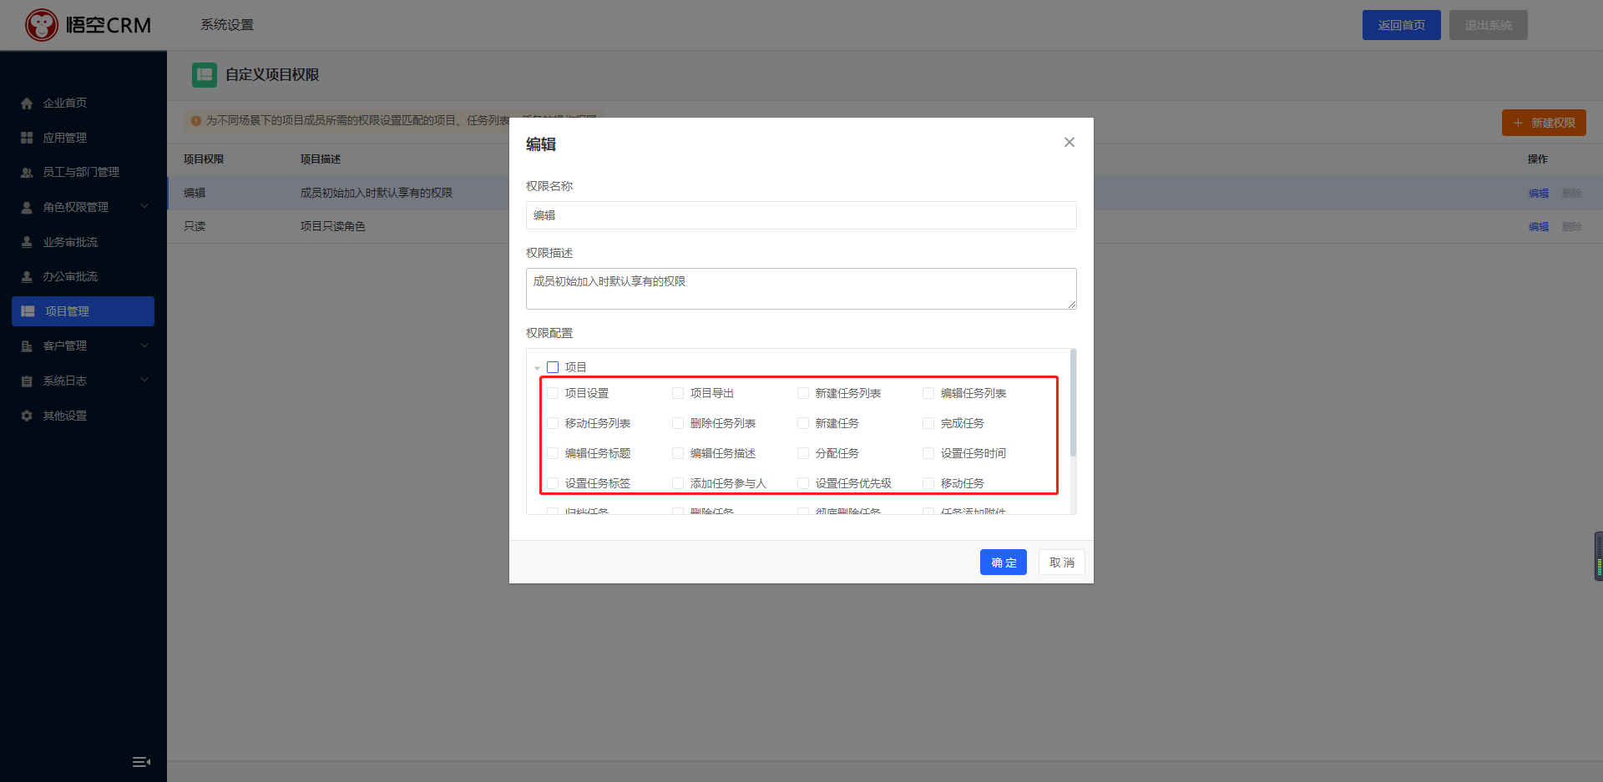Viewport: 1603px width, 782px height.
Task: Check the 删除任务列表 permission
Action: point(678,423)
